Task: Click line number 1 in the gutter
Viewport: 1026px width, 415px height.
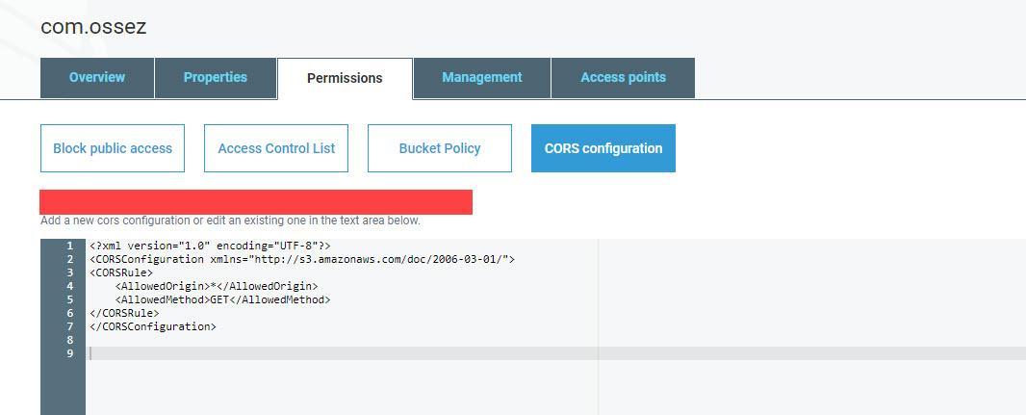Action: pyautogui.click(x=69, y=246)
